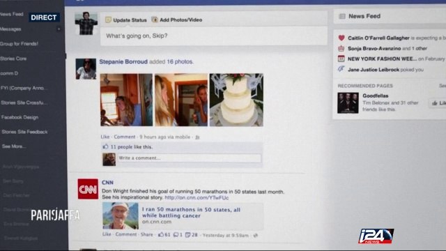Open the I ran 50 marathons article headline
Viewport: 446px width, 251px height.
[191, 213]
